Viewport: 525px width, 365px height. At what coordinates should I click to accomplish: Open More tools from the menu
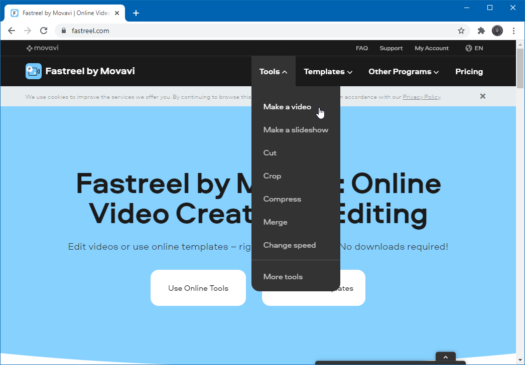tap(283, 277)
